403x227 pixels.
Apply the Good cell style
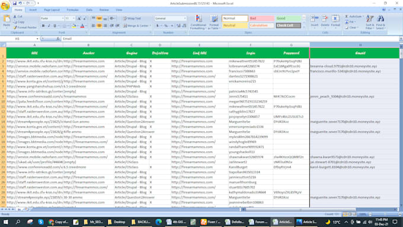(x=288, y=18)
